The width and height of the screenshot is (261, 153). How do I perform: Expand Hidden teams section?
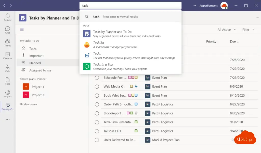pos(28,104)
